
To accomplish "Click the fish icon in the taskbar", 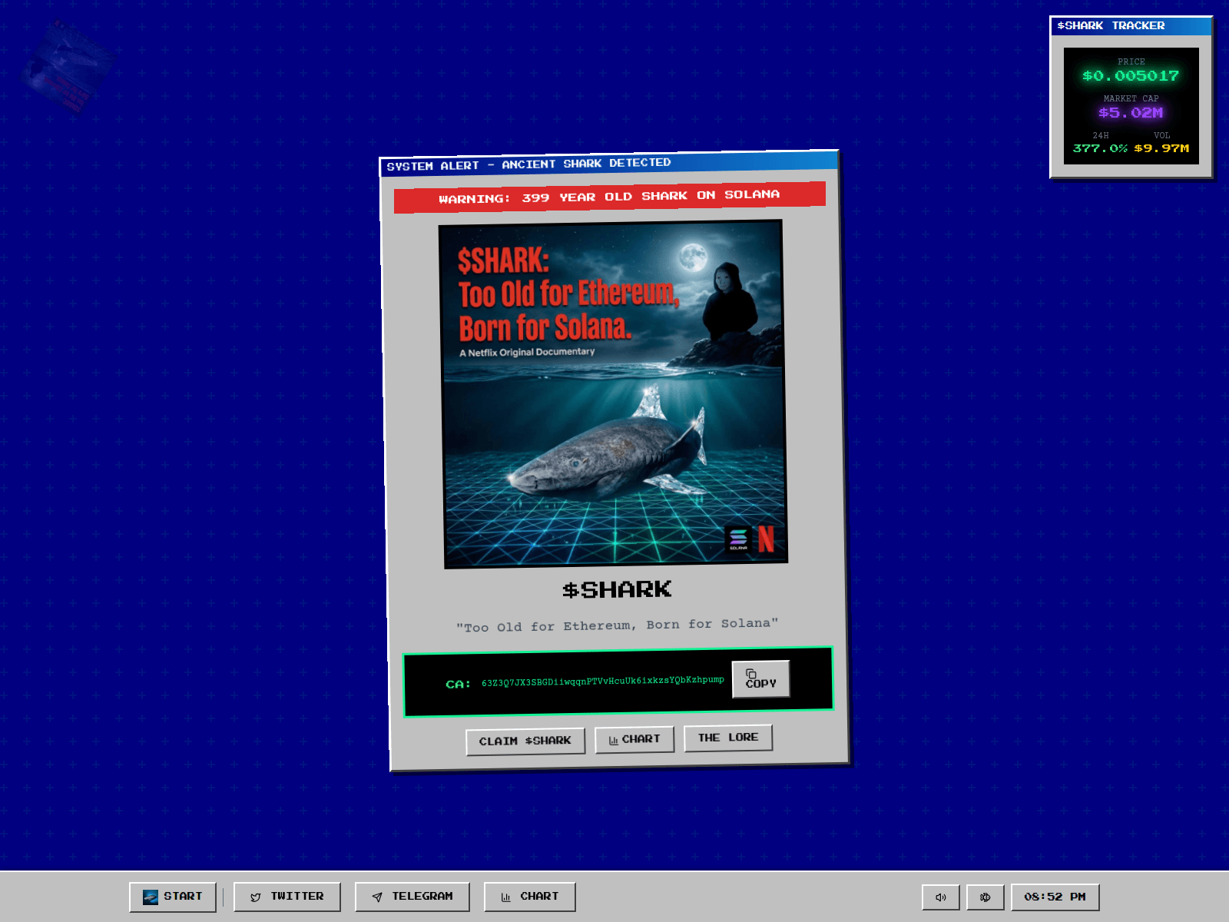I will [x=985, y=897].
